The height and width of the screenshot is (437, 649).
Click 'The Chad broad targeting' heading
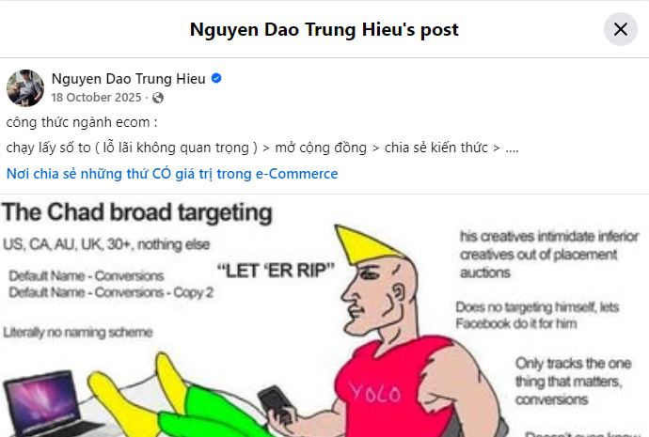click(x=137, y=212)
